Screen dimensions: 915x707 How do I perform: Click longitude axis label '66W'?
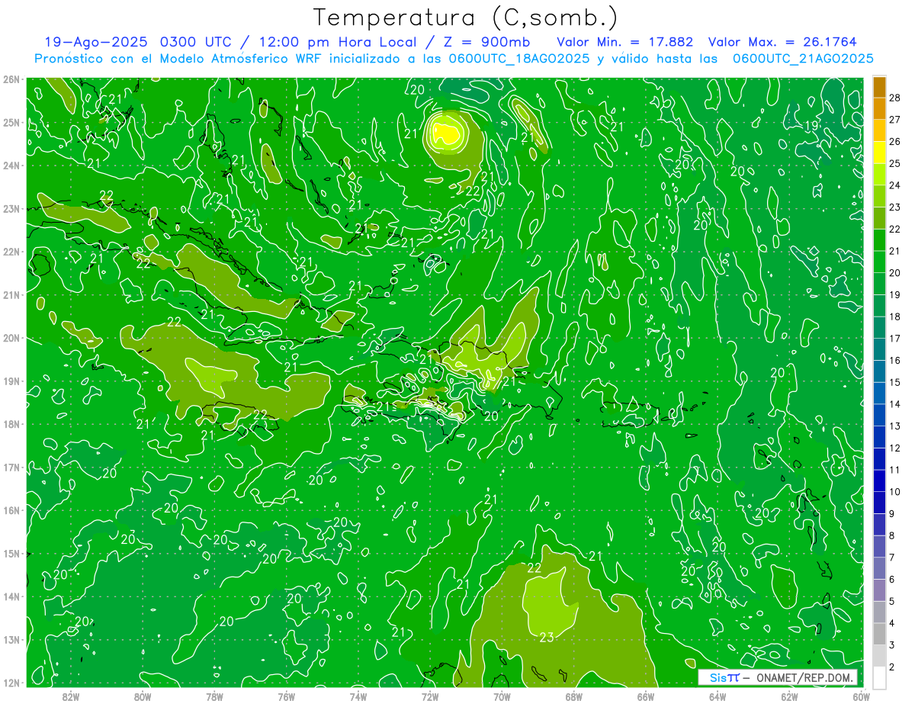pyautogui.click(x=645, y=696)
